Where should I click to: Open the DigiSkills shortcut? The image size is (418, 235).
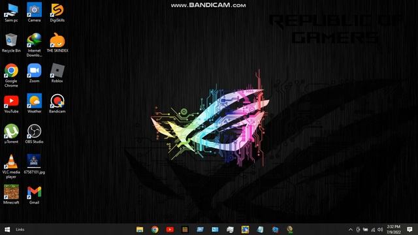(57, 12)
